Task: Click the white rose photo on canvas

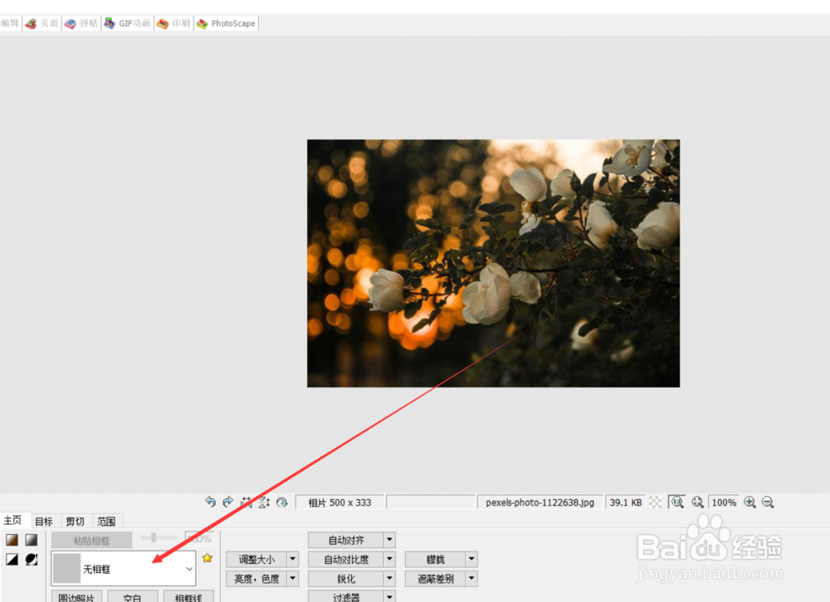Action: pyautogui.click(x=493, y=263)
